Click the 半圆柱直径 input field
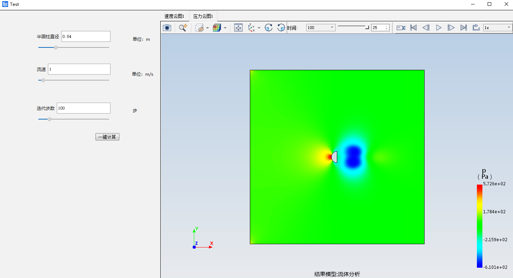Viewport: 513px width, 278px height. [x=86, y=36]
